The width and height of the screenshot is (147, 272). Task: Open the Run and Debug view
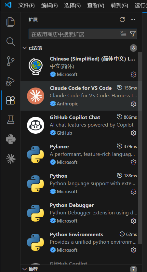pyautogui.click(x=10, y=81)
